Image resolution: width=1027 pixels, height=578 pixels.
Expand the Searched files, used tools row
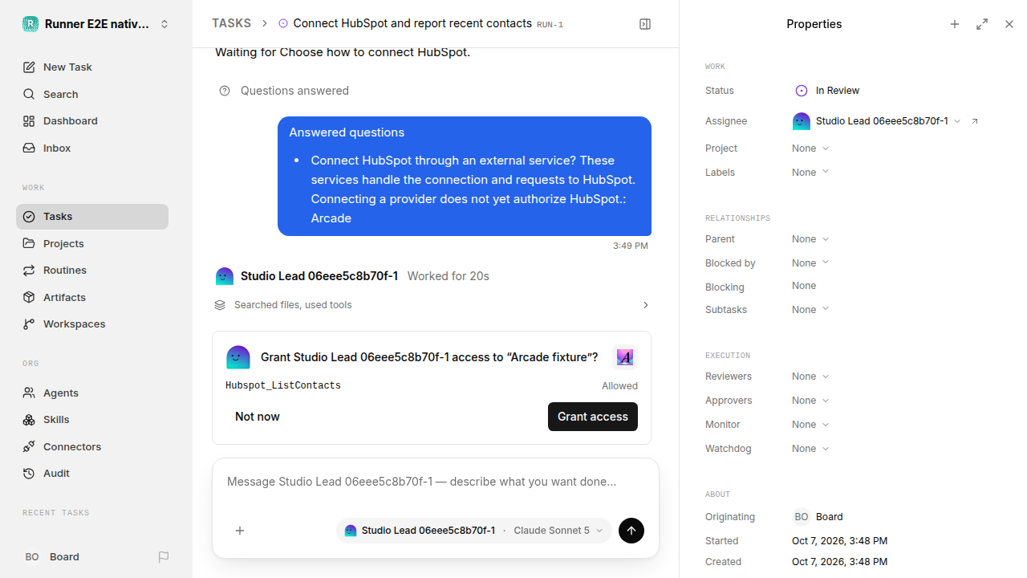click(432, 305)
